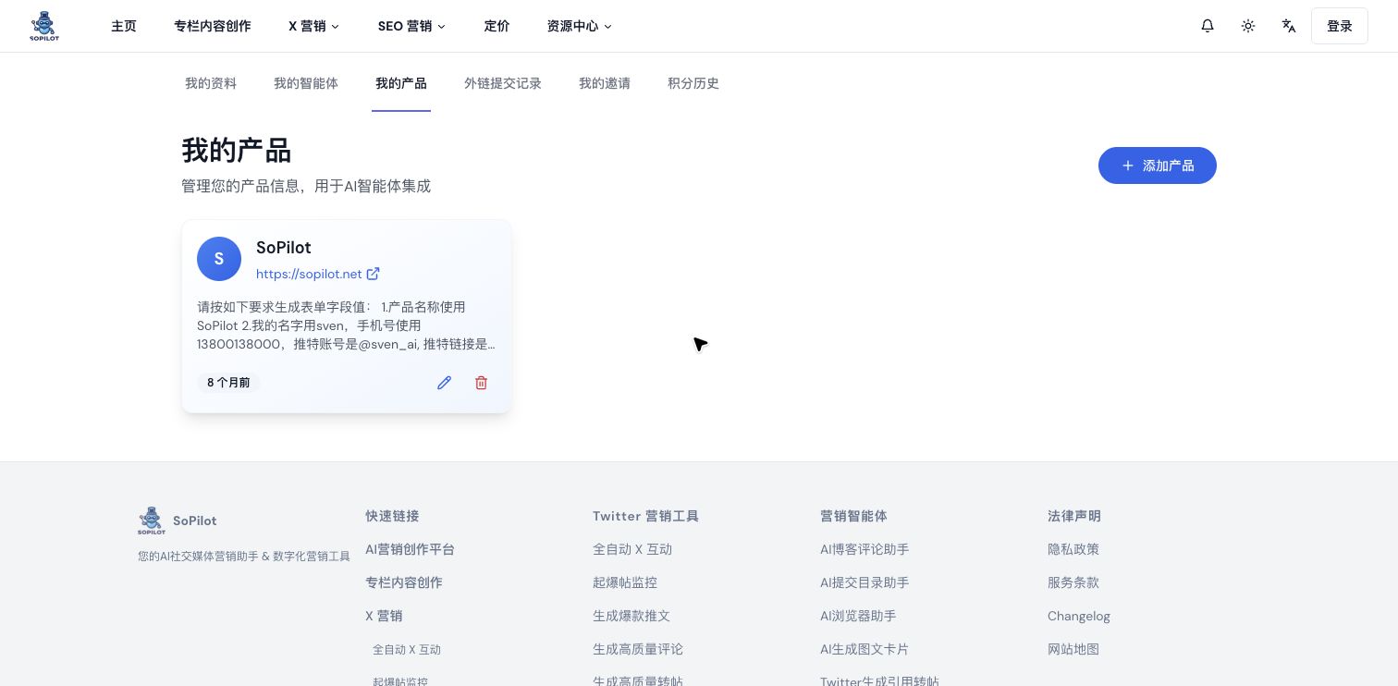Open 定价 in the top navigation
The width and height of the screenshot is (1398, 686).
497,26
